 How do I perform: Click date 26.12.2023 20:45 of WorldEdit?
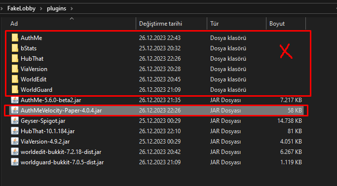[x=160, y=79]
